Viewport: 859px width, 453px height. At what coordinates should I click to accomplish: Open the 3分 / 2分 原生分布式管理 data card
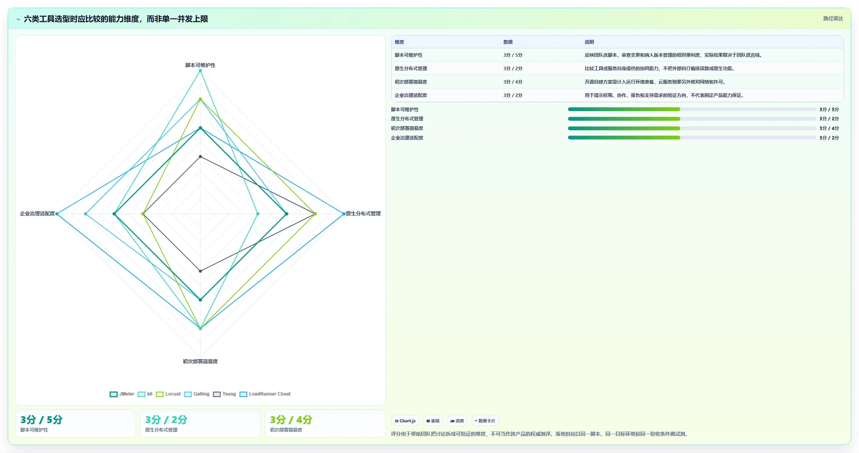[200, 423]
